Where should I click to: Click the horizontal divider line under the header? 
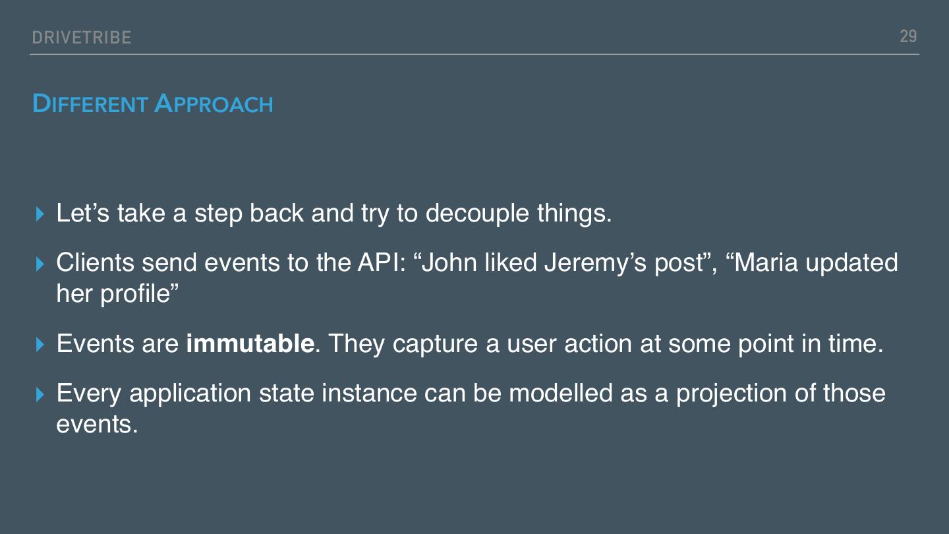[474, 54]
